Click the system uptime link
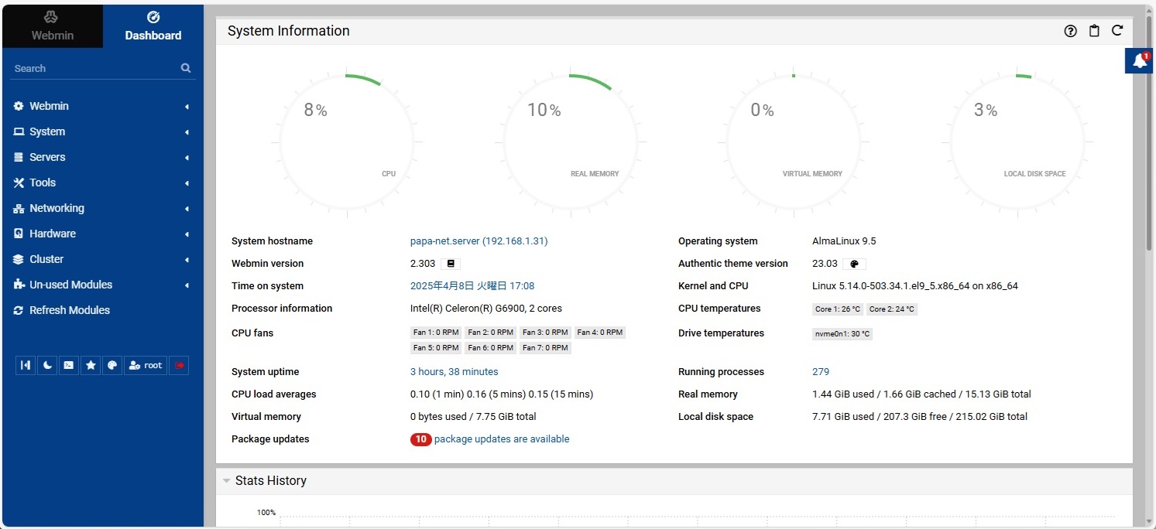The image size is (1156, 529). pyautogui.click(x=454, y=372)
